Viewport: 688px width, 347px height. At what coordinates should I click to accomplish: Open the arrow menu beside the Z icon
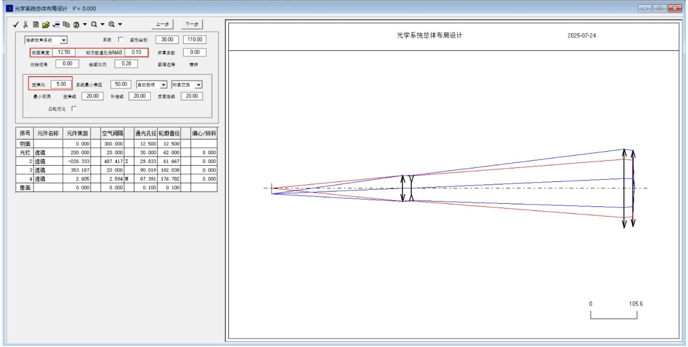click(x=85, y=25)
